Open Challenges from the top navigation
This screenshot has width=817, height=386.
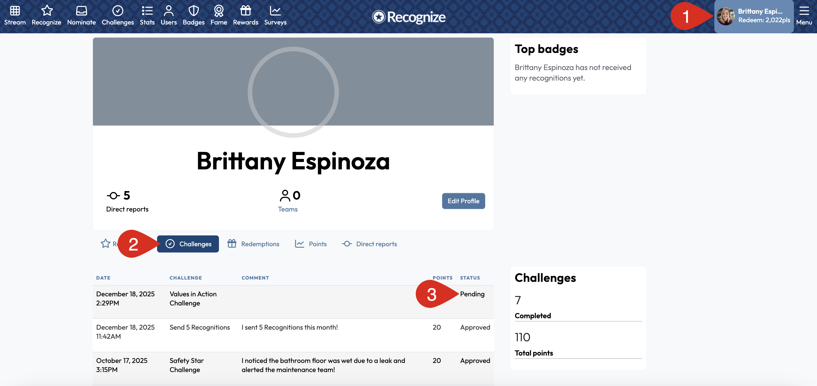(x=118, y=15)
